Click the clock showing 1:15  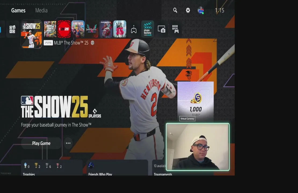click(x=220, y=10)
